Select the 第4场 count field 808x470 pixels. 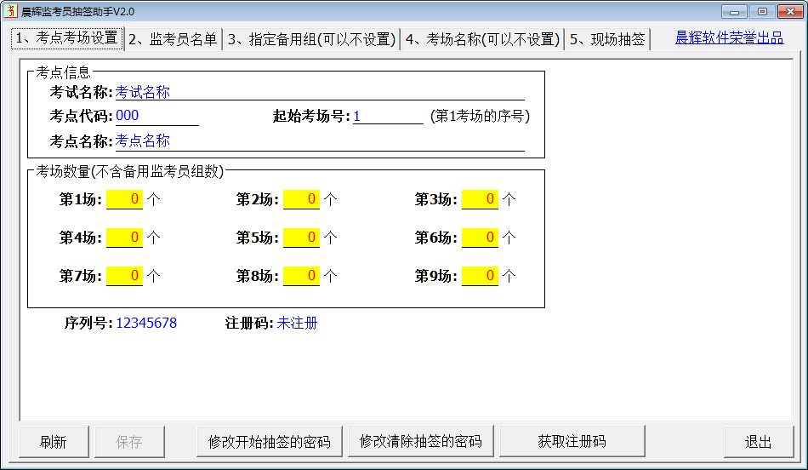(124, 238)
